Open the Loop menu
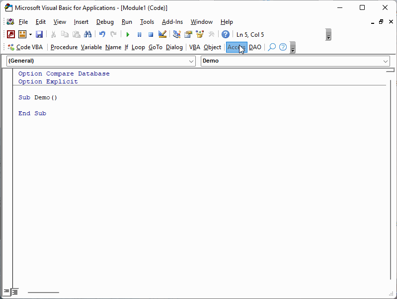The width and height of the screenshot is (397, 299). (138, 47)
